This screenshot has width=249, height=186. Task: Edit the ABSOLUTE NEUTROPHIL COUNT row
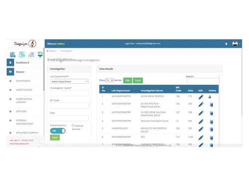pos(201,129)
